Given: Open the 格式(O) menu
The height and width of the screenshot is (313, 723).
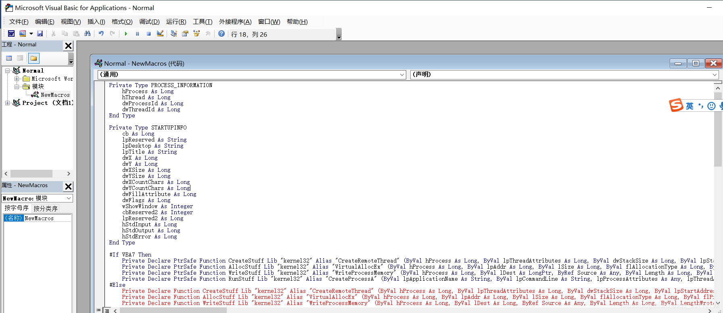Looking at the screenshot, I should tap(122, 22).
